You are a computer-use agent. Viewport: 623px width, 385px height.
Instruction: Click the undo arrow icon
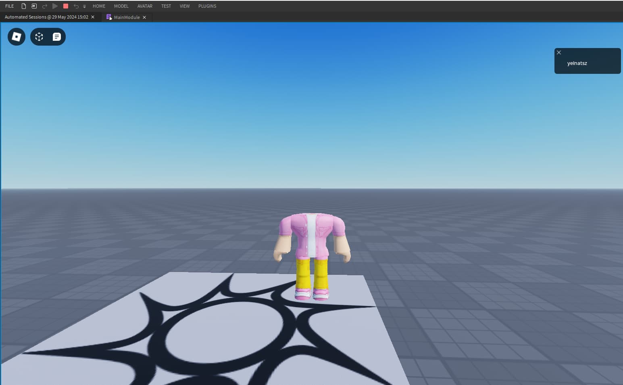click(76, 6)
